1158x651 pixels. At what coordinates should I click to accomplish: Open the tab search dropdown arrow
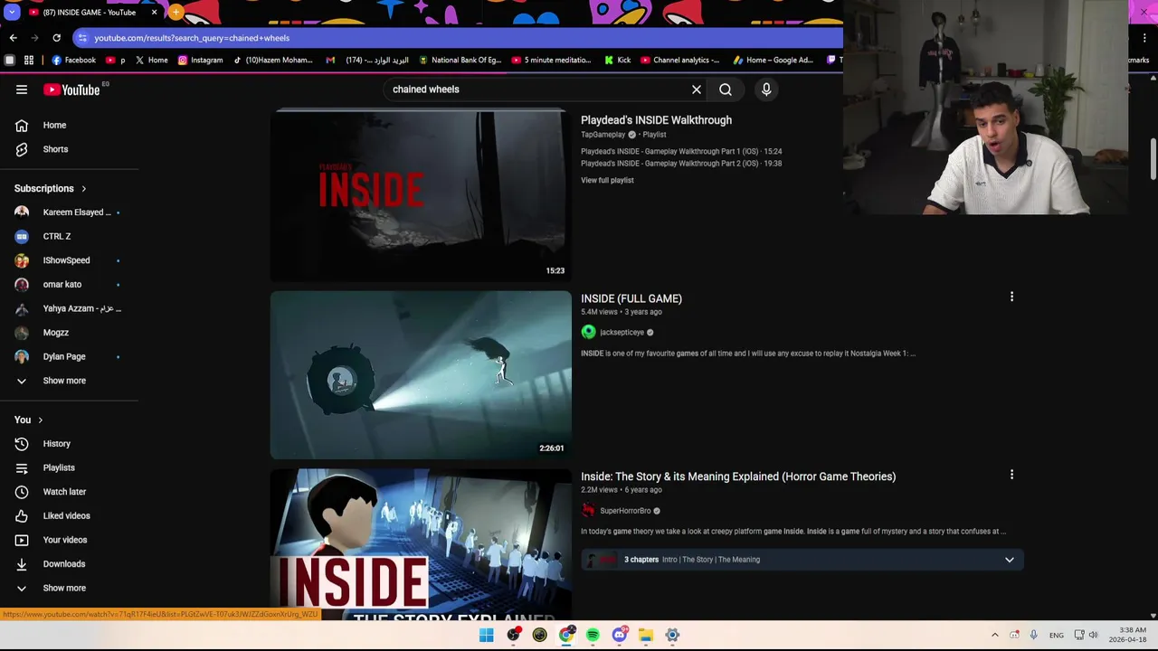12,13
